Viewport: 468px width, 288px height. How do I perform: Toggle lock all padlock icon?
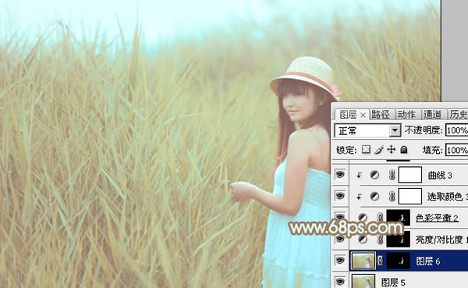pos(404,149)
